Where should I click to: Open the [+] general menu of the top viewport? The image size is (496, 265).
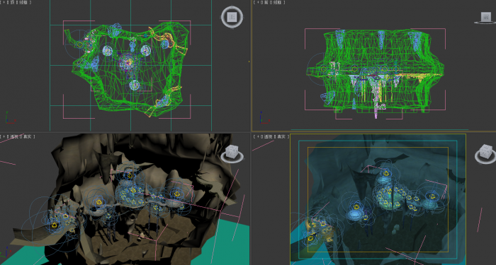click(x=3, y=3)
